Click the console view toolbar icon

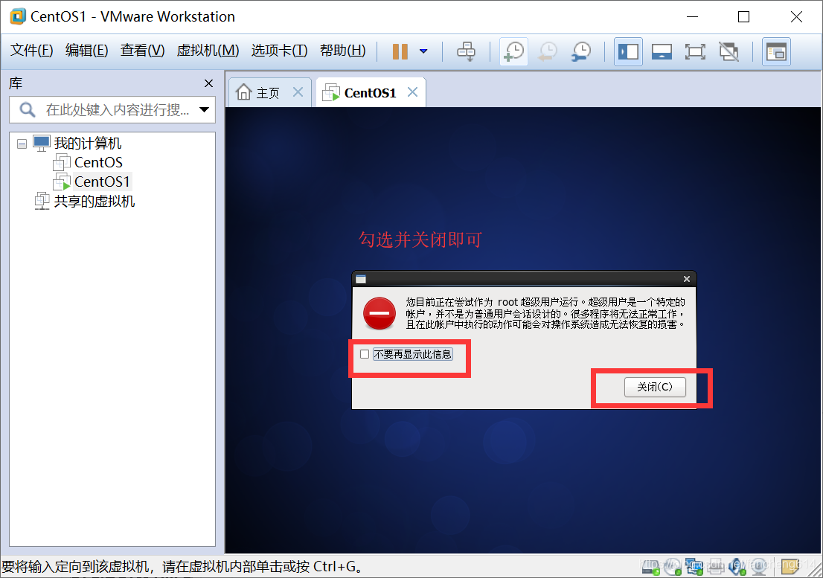776,51
